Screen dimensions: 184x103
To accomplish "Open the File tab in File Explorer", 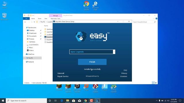I will (x=26, y=19).
